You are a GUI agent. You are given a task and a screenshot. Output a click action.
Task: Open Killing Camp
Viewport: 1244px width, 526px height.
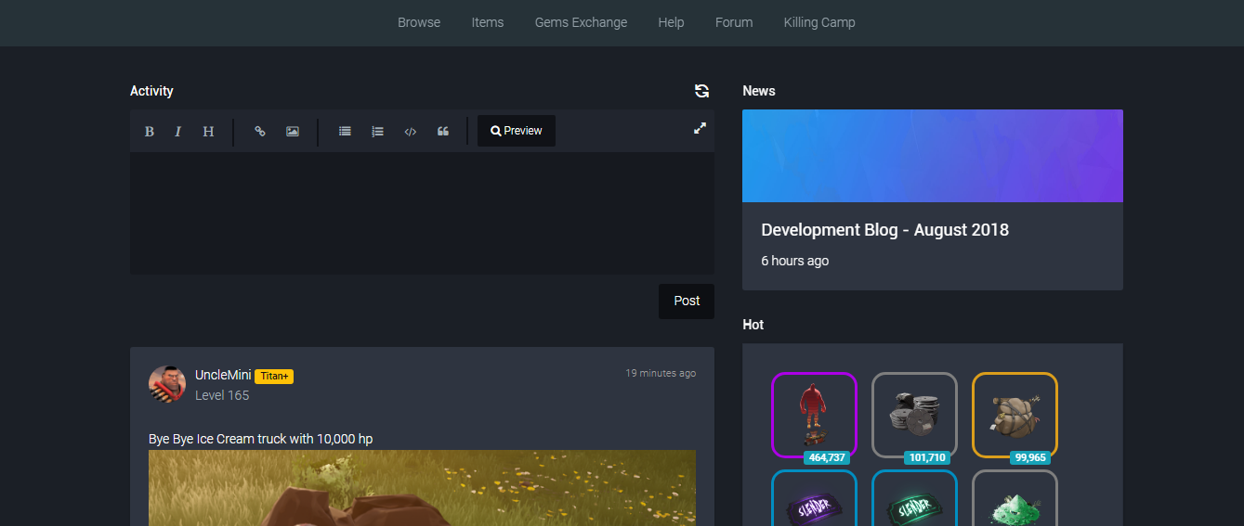coord(819,22)
